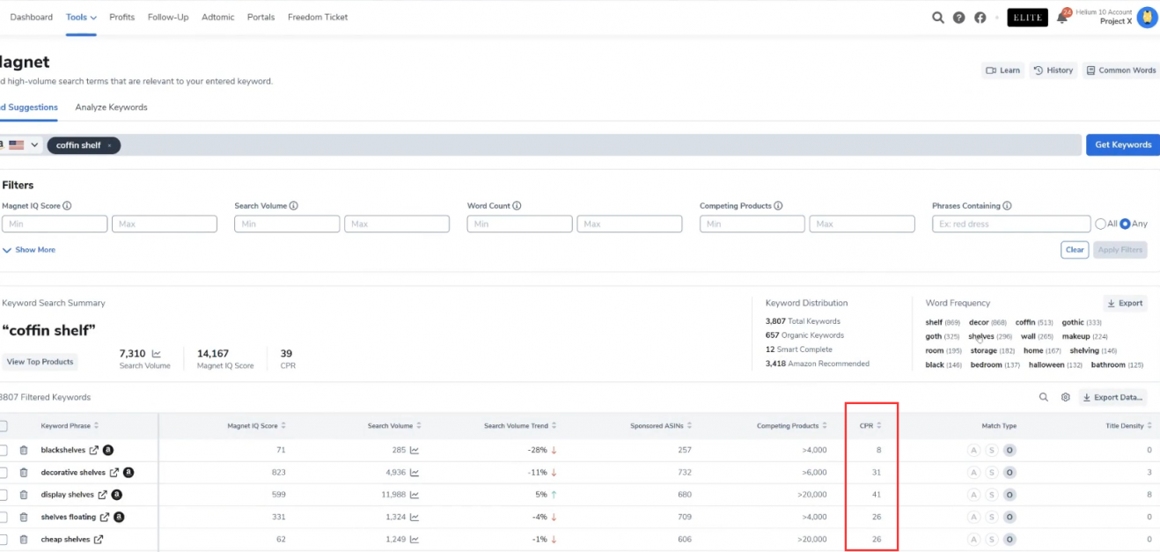Open the History button

click(x=1054, y=70)
